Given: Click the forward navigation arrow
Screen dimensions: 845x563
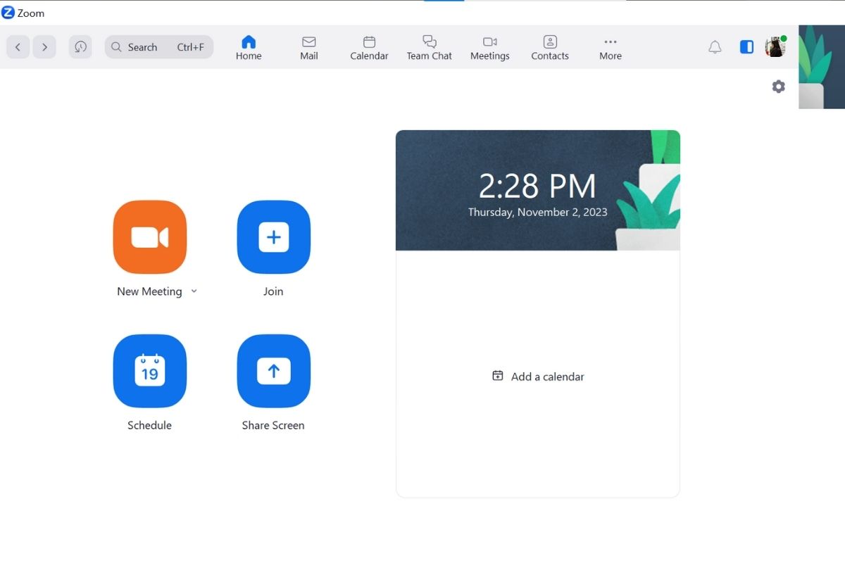Looking at the screenshot, I should [44, 47].
